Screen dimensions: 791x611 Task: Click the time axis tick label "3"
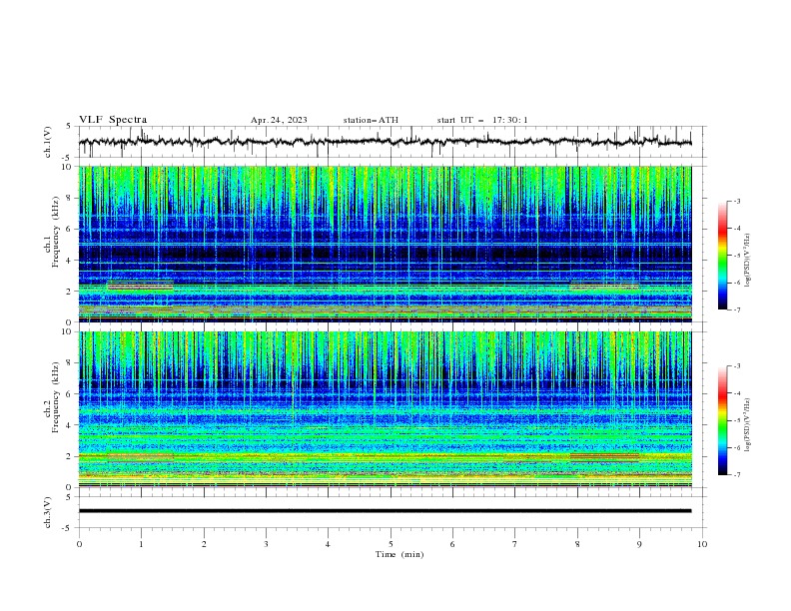point(266,544)
